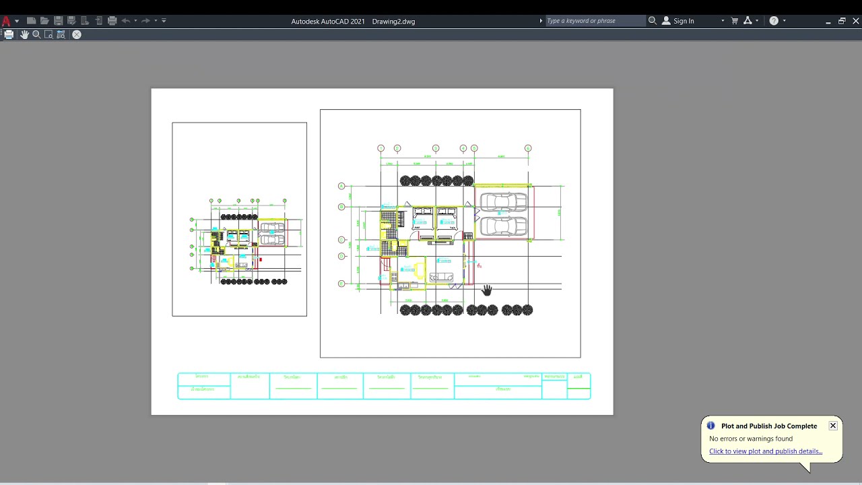Viewport: 862px width, 485px height.
Task: Click the Save to Web & Mobile icon
Action: pyautogui.click(x=99, y=21)
